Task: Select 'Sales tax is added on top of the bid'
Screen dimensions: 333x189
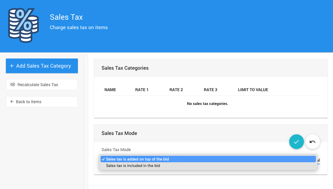Action: (x=137, y=159)
